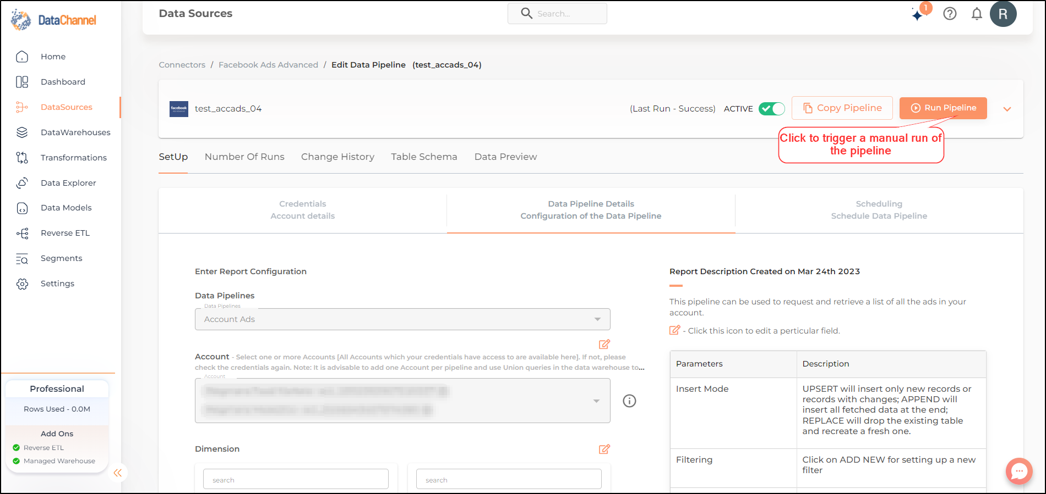
Task: Open the help question mark icon
Action: [x=950, y=14]
